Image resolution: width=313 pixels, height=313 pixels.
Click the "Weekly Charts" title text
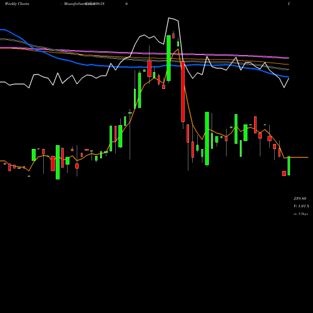17,4
